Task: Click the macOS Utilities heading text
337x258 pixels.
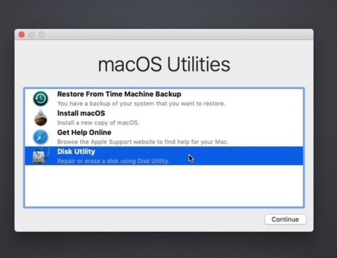Action: click(164, 64)
